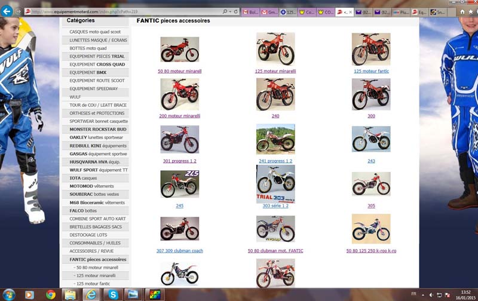Open HUSQVARNA HVA équip. category
The height and width of the screenshot is (301, 478).
(x=95, y=162)
